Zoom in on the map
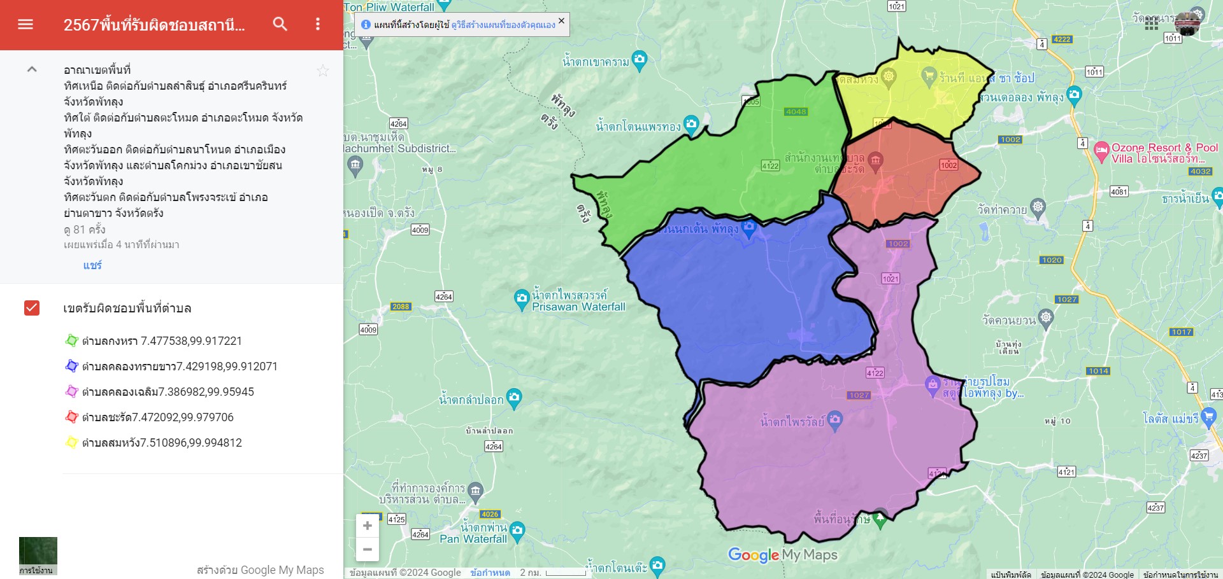The width and height of the screenshot is (1223, 579). coord(368,526)
